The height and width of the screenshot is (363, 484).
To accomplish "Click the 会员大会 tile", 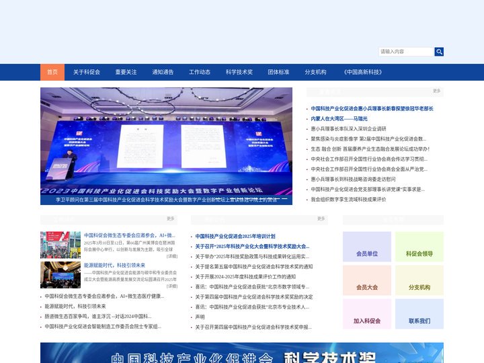I will point(367,280).
